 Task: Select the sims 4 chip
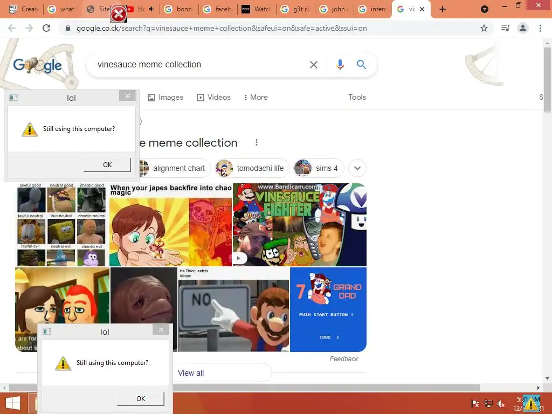(x=319, y=168)
